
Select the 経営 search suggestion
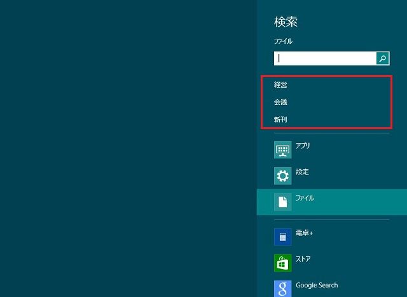coord(280,85)
